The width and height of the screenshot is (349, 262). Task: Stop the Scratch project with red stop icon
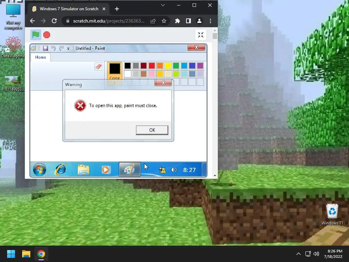(x=47, y=35)
